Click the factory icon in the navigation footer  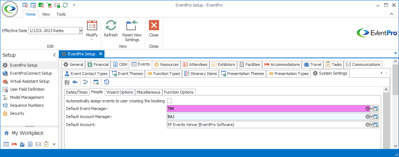pyautogui.click(x=22, y=144)
